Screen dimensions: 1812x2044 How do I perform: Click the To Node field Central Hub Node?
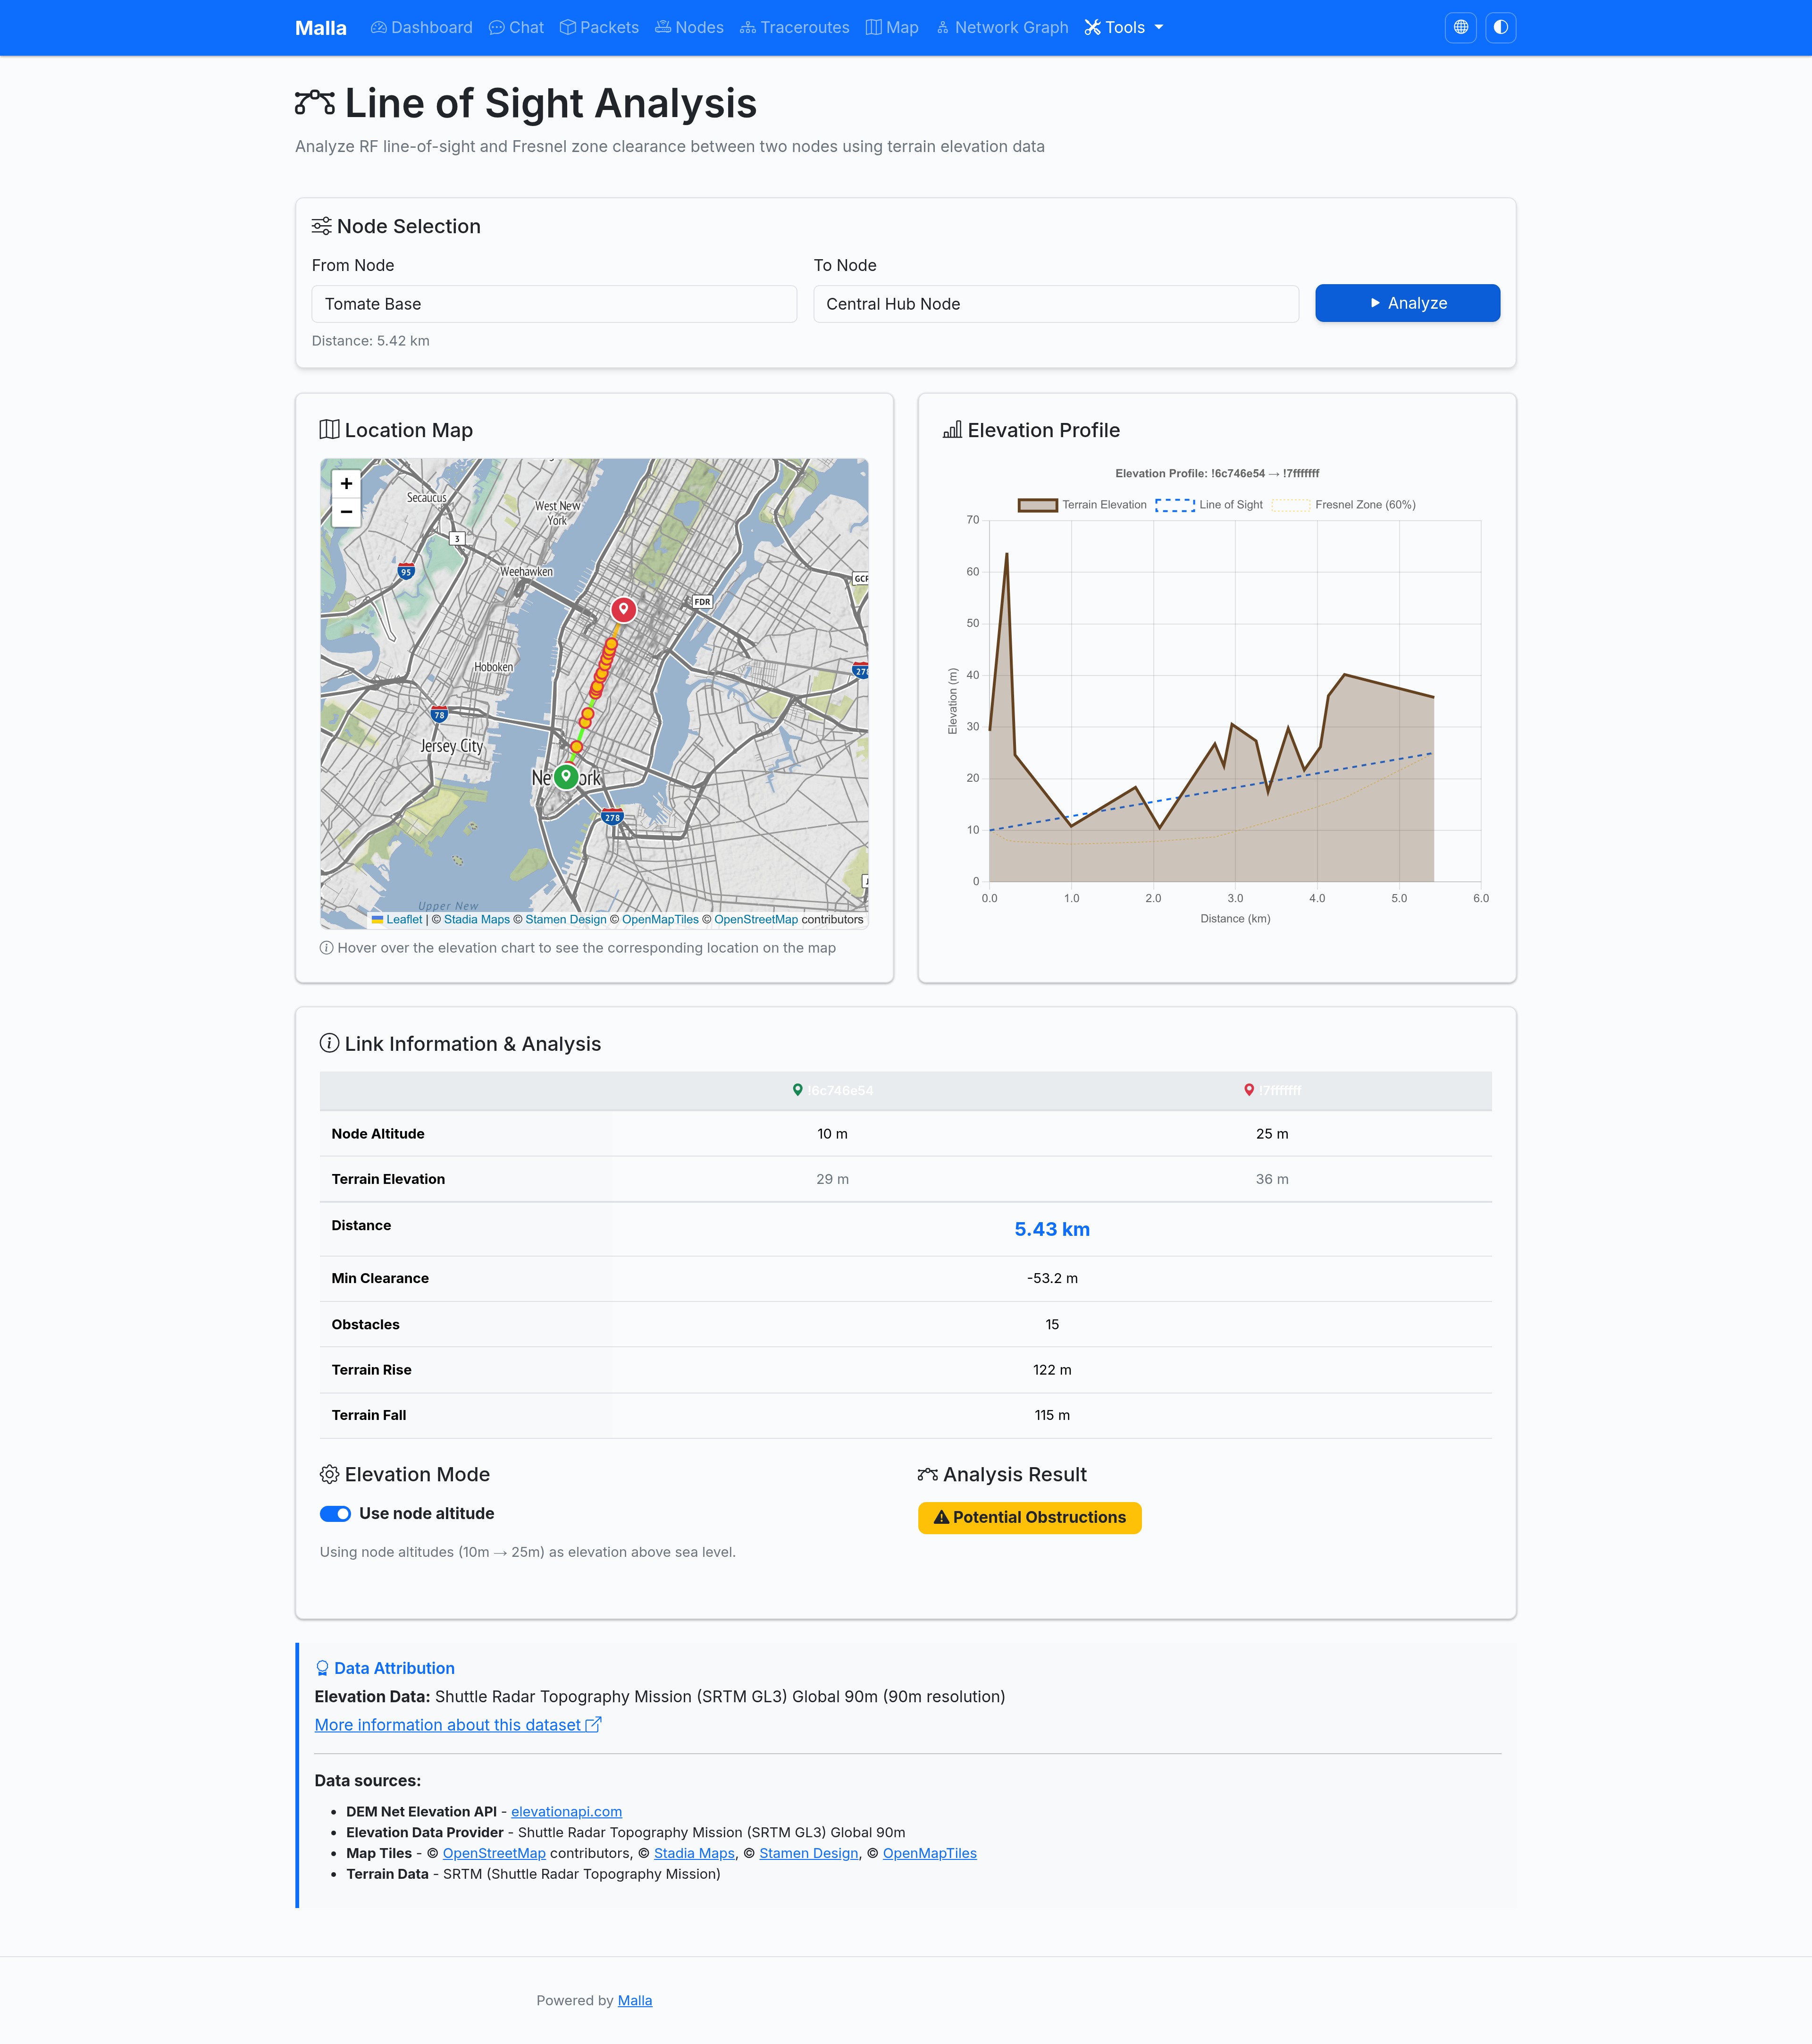[x=1057, y=304]
